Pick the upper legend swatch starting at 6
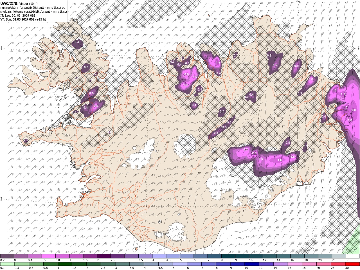Image resolution: width=360 pixels, height=270 pixels. 200,256
